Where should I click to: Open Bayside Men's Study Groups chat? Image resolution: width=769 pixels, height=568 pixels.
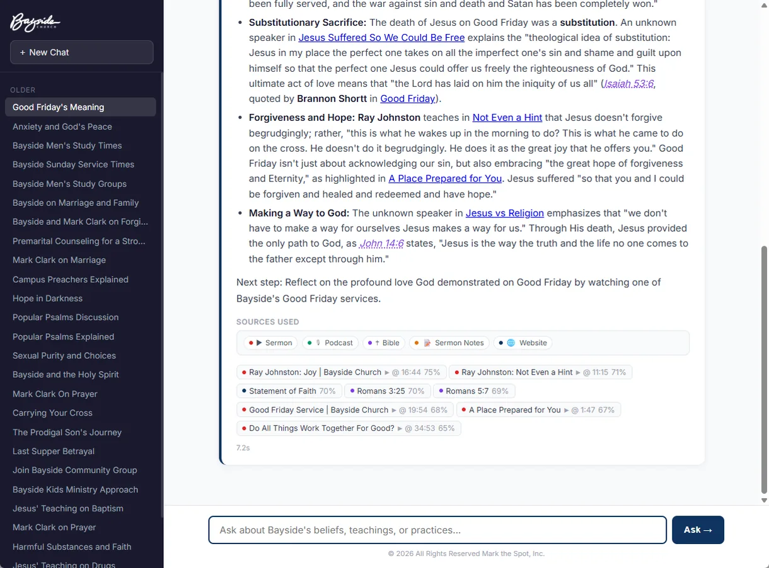(81, 184)
